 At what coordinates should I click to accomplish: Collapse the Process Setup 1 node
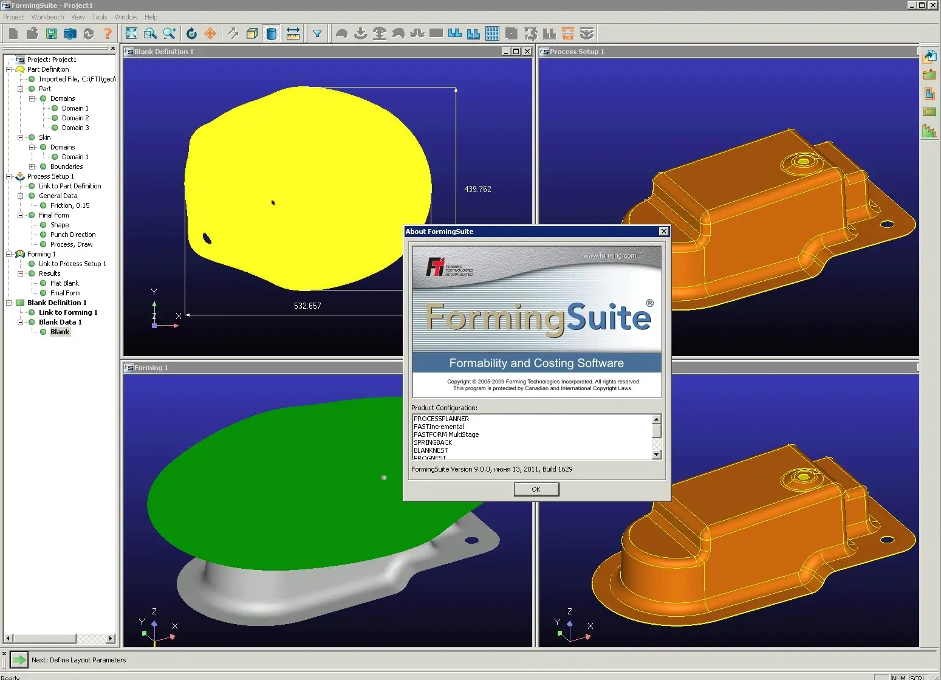pos(9,176)
